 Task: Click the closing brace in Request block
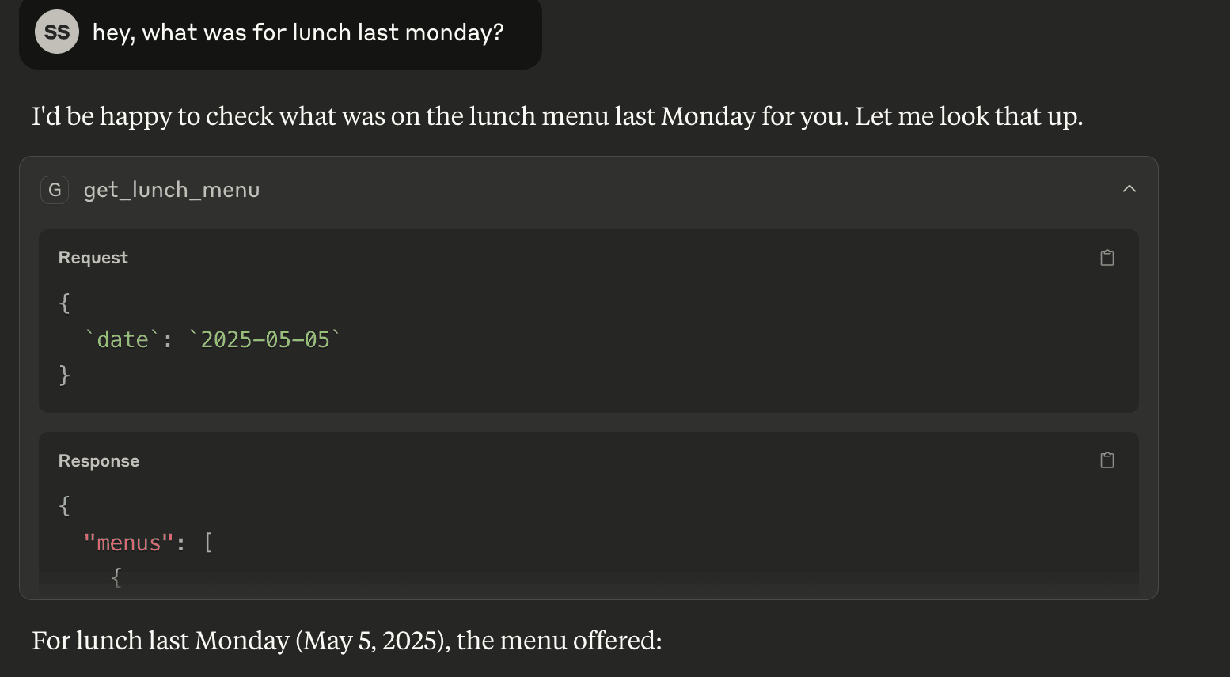pyautogui.click(x=65, y=375)
